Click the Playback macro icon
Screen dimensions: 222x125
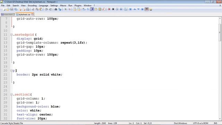[x=117, y=9]
